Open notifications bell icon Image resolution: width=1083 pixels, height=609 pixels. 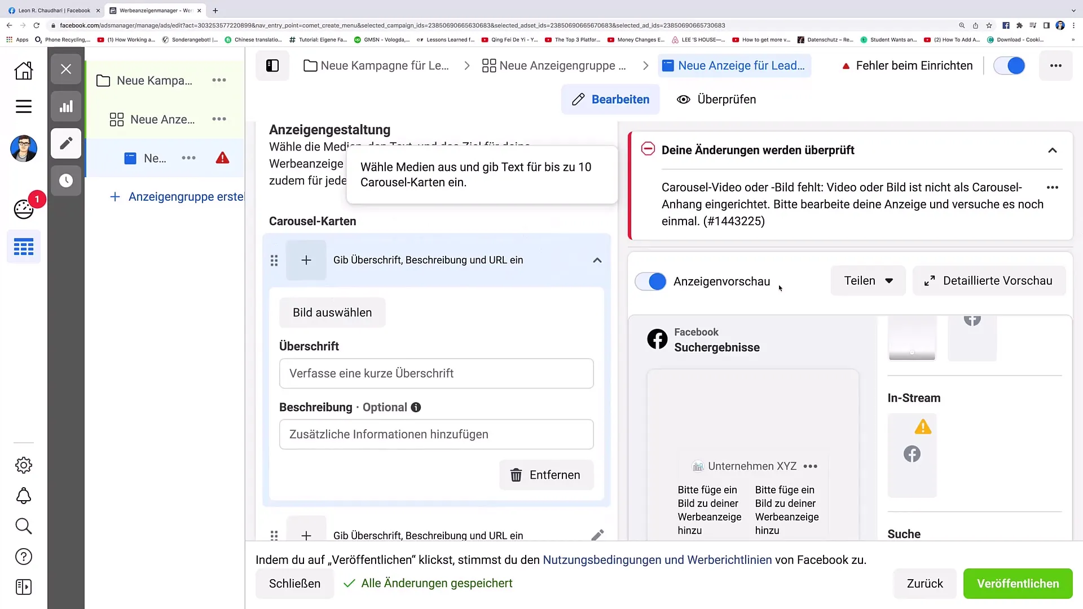24,496
